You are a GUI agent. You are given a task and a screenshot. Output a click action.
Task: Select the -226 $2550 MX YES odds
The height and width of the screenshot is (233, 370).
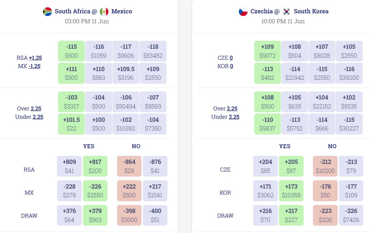[x=95, y=191]
